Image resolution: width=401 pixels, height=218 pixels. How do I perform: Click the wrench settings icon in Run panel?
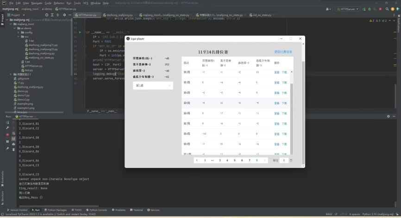click(x=7, y=128)
